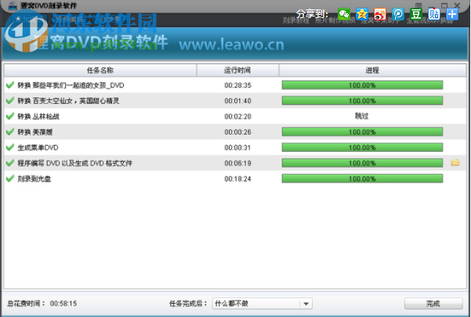Select task 程序编写 DVD 以及生成 DVD 格式文件

74,164
